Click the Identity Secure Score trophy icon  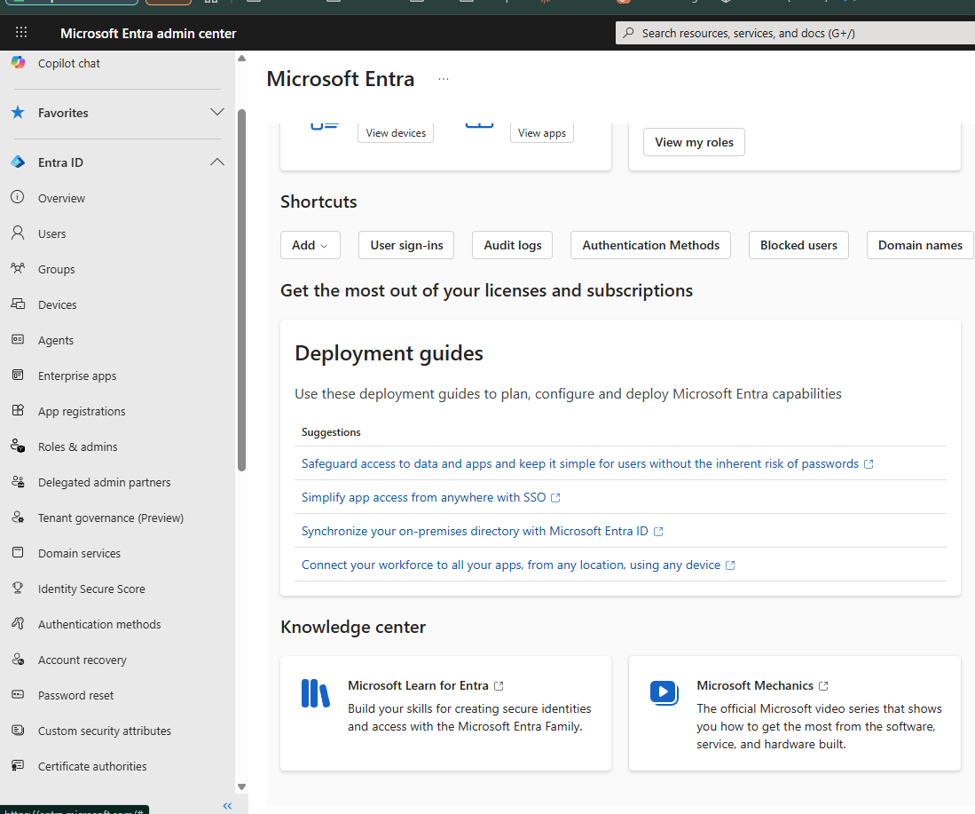(x=18, y=588)
